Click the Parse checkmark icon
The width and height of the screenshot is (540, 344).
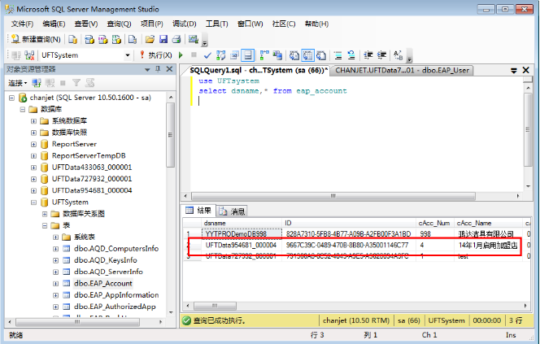coord(207,55)
